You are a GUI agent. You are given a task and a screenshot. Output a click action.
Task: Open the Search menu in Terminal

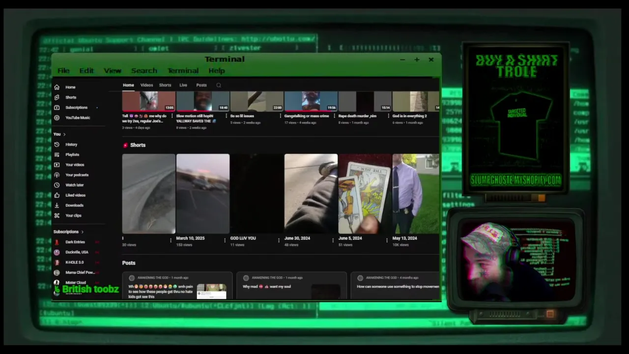click(x=144, y=71)
